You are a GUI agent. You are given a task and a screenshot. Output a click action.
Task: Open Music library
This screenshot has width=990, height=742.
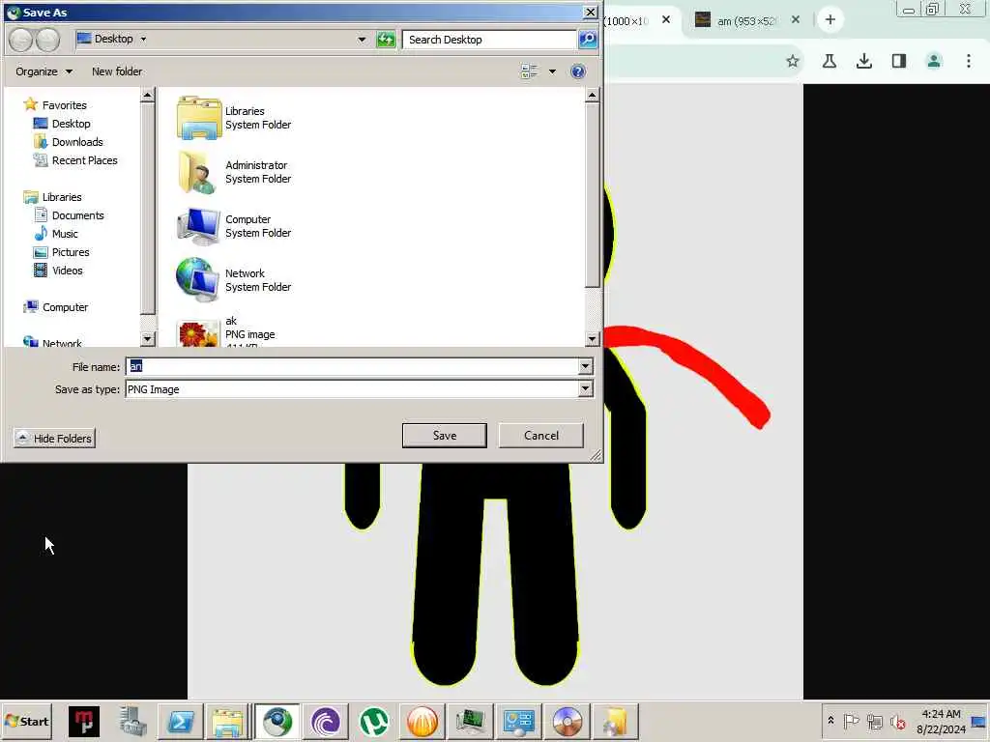56,234
